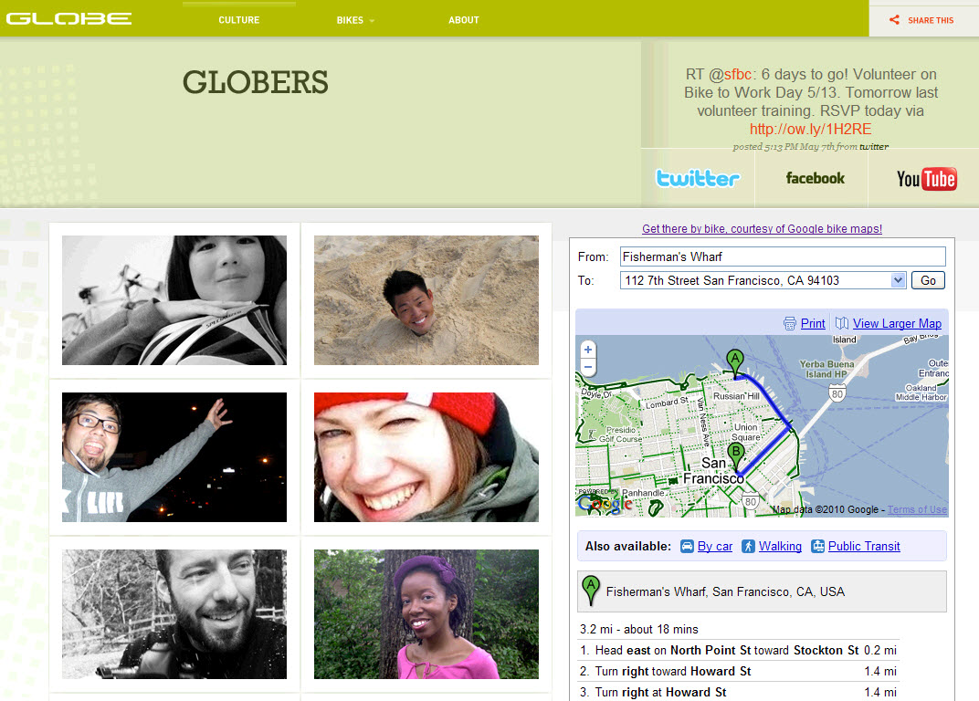This screenshot has width=979, height=701.
Task: Click the Print link
Action: [x=812, y=323]
